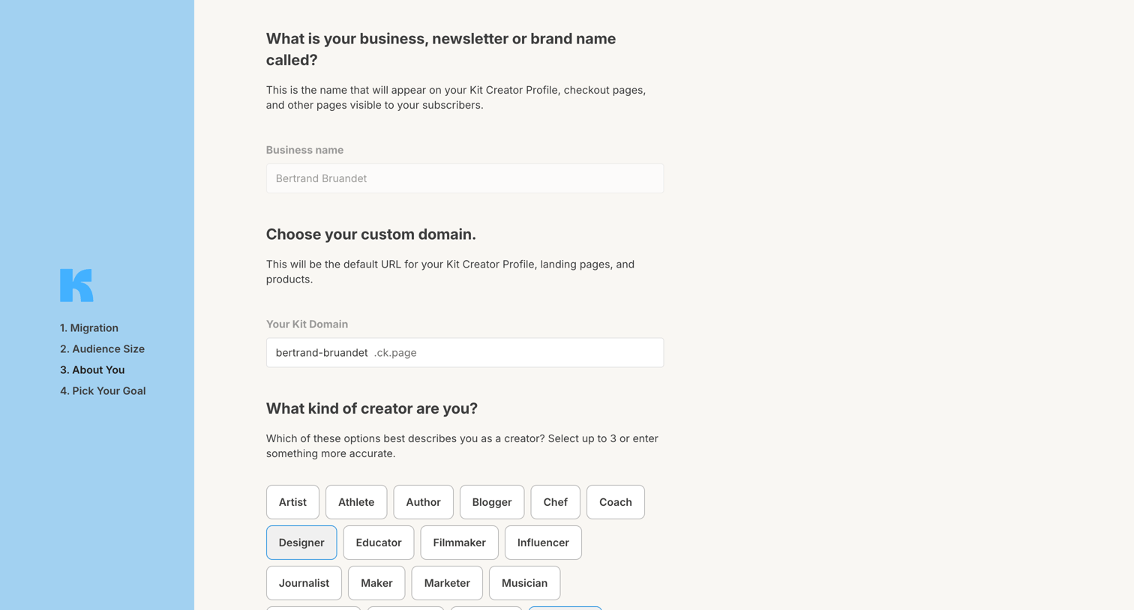The image size is (1134, 610).
Task: Choose the Educator creator type
Action: pyautogui.click(x=379, y=543)
